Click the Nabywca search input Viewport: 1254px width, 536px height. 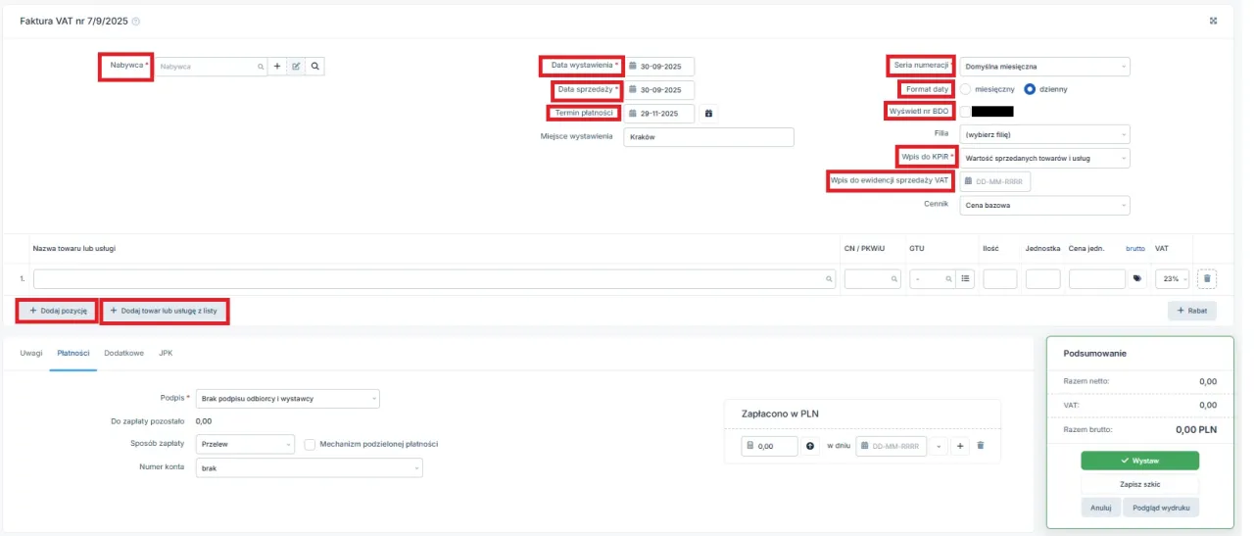coord(212,67)
